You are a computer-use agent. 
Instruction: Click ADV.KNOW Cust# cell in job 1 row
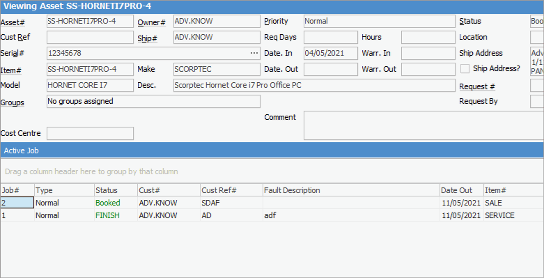(x=169, y=215)
